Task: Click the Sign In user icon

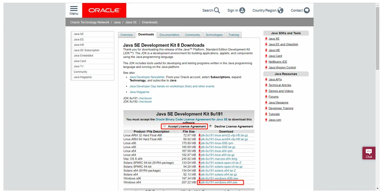Action: click(242, 10)
